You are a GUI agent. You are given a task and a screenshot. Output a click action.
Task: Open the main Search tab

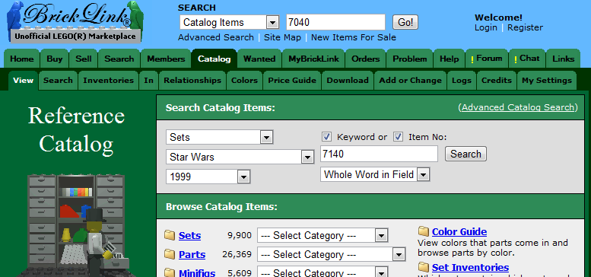click(119, 59)
